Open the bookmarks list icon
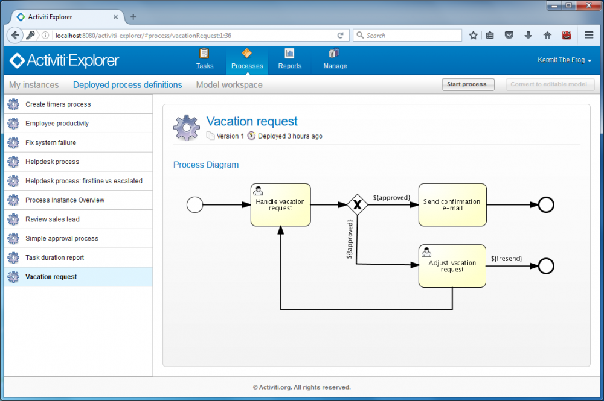This screenshot has width=604, height=401. pyautogui.click(x=490, y=36)
